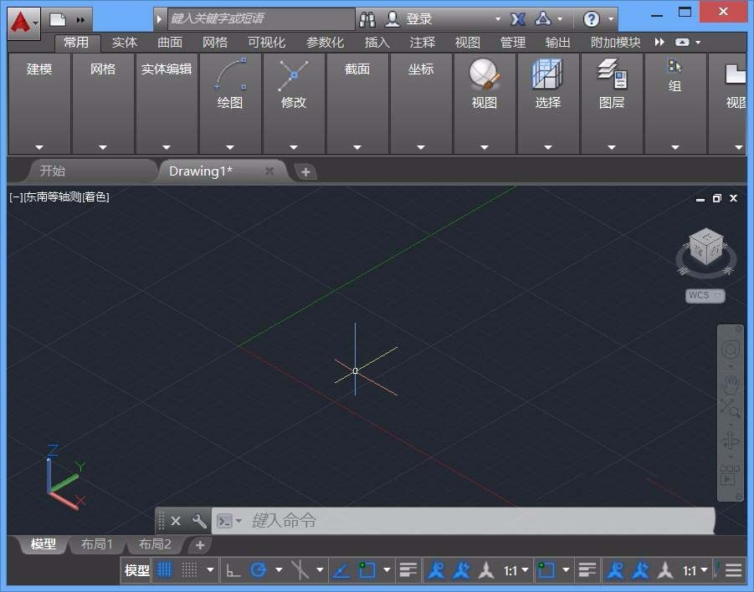The height and width of the screenshot is (592, 754).
Task: Open the status bar customization menu icon
Action: 733,570
